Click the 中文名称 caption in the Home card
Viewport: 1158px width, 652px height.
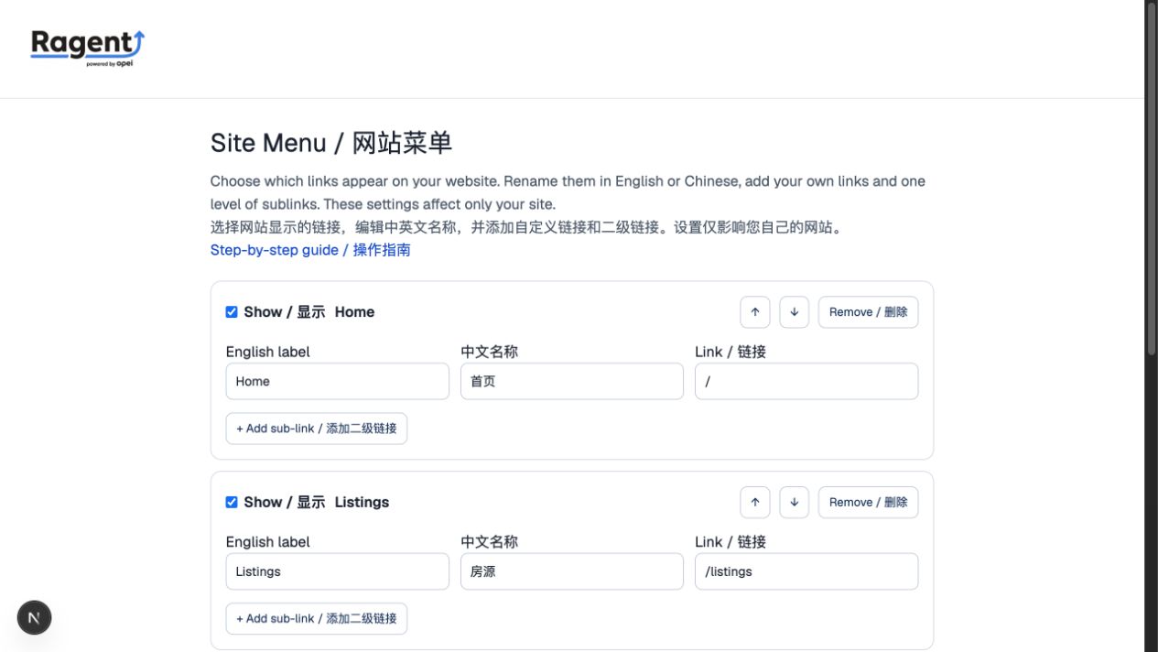[490, 352]
